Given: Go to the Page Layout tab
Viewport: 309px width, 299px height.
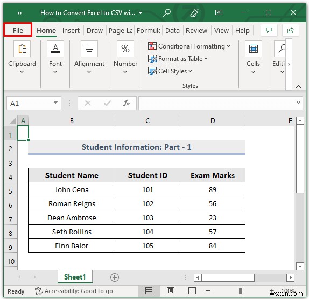Looking at the screenshot, I should coord(120,30).
